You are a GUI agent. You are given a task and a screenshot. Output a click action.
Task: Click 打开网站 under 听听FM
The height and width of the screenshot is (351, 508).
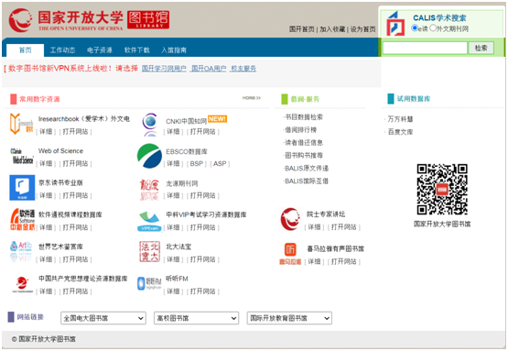point(203,291)
